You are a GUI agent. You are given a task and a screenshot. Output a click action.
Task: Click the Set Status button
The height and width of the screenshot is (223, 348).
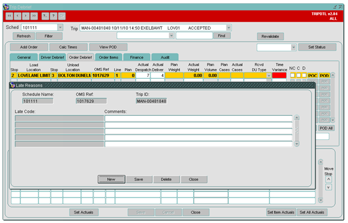(x=317, y=47)
